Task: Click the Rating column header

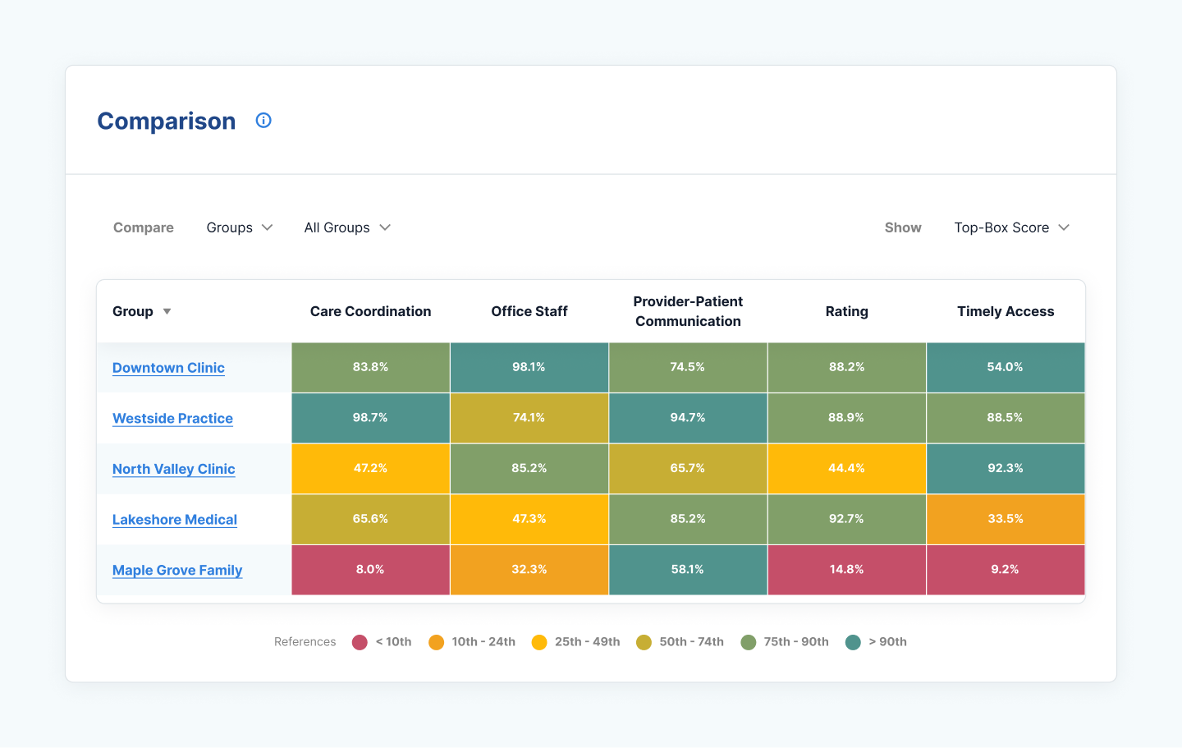Action: (847, 311)
